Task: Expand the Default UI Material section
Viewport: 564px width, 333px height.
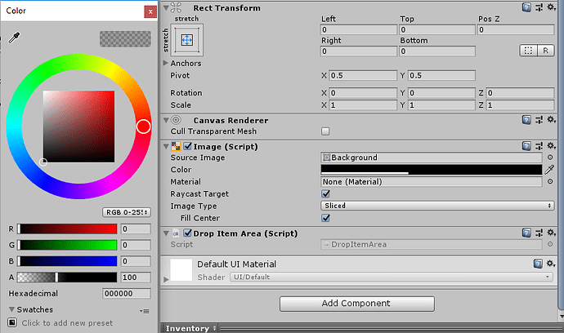Action: (166, 279)
